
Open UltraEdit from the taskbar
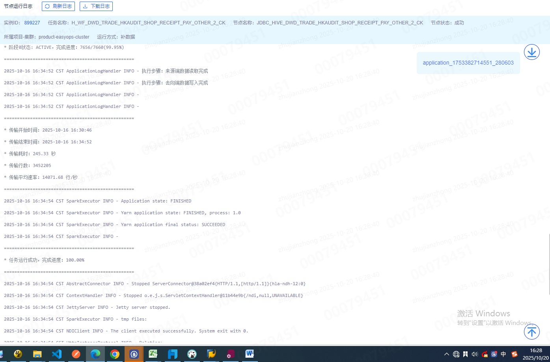tap(18, 354)
